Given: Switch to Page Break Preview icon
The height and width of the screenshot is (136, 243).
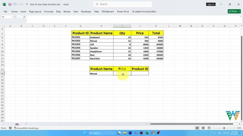Looking at the screenshot, I should click(209, 128).
